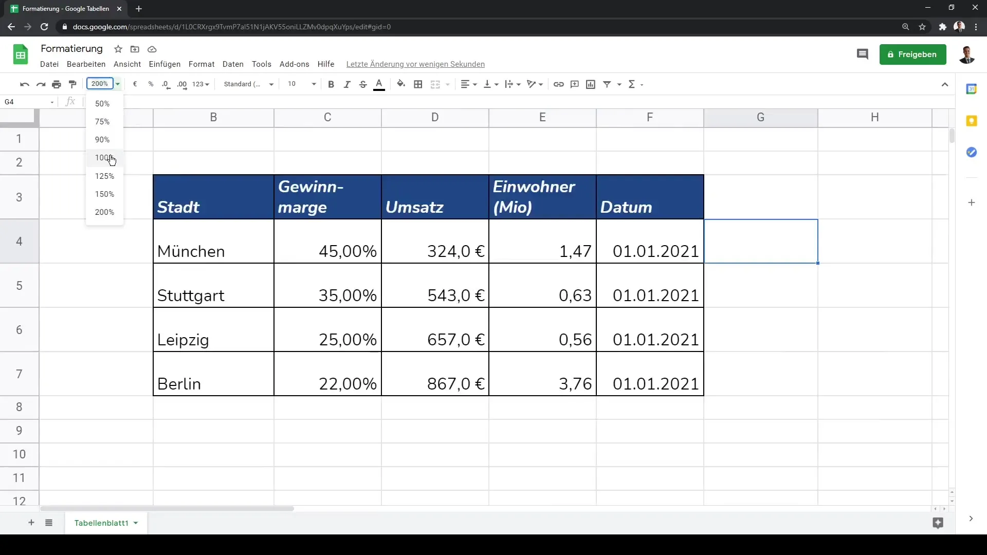Screen dimensions: 987x555
Task: Open the 123 number format dropdown
Action: [x=200, y=84]
